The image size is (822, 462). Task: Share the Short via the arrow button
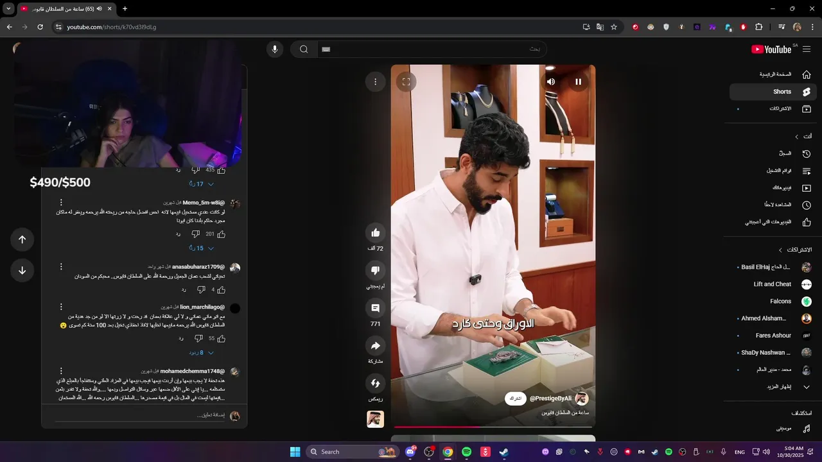(x=376, y=346)
